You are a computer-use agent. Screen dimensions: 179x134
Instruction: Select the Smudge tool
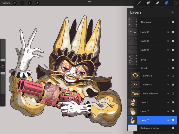(148, 3)
